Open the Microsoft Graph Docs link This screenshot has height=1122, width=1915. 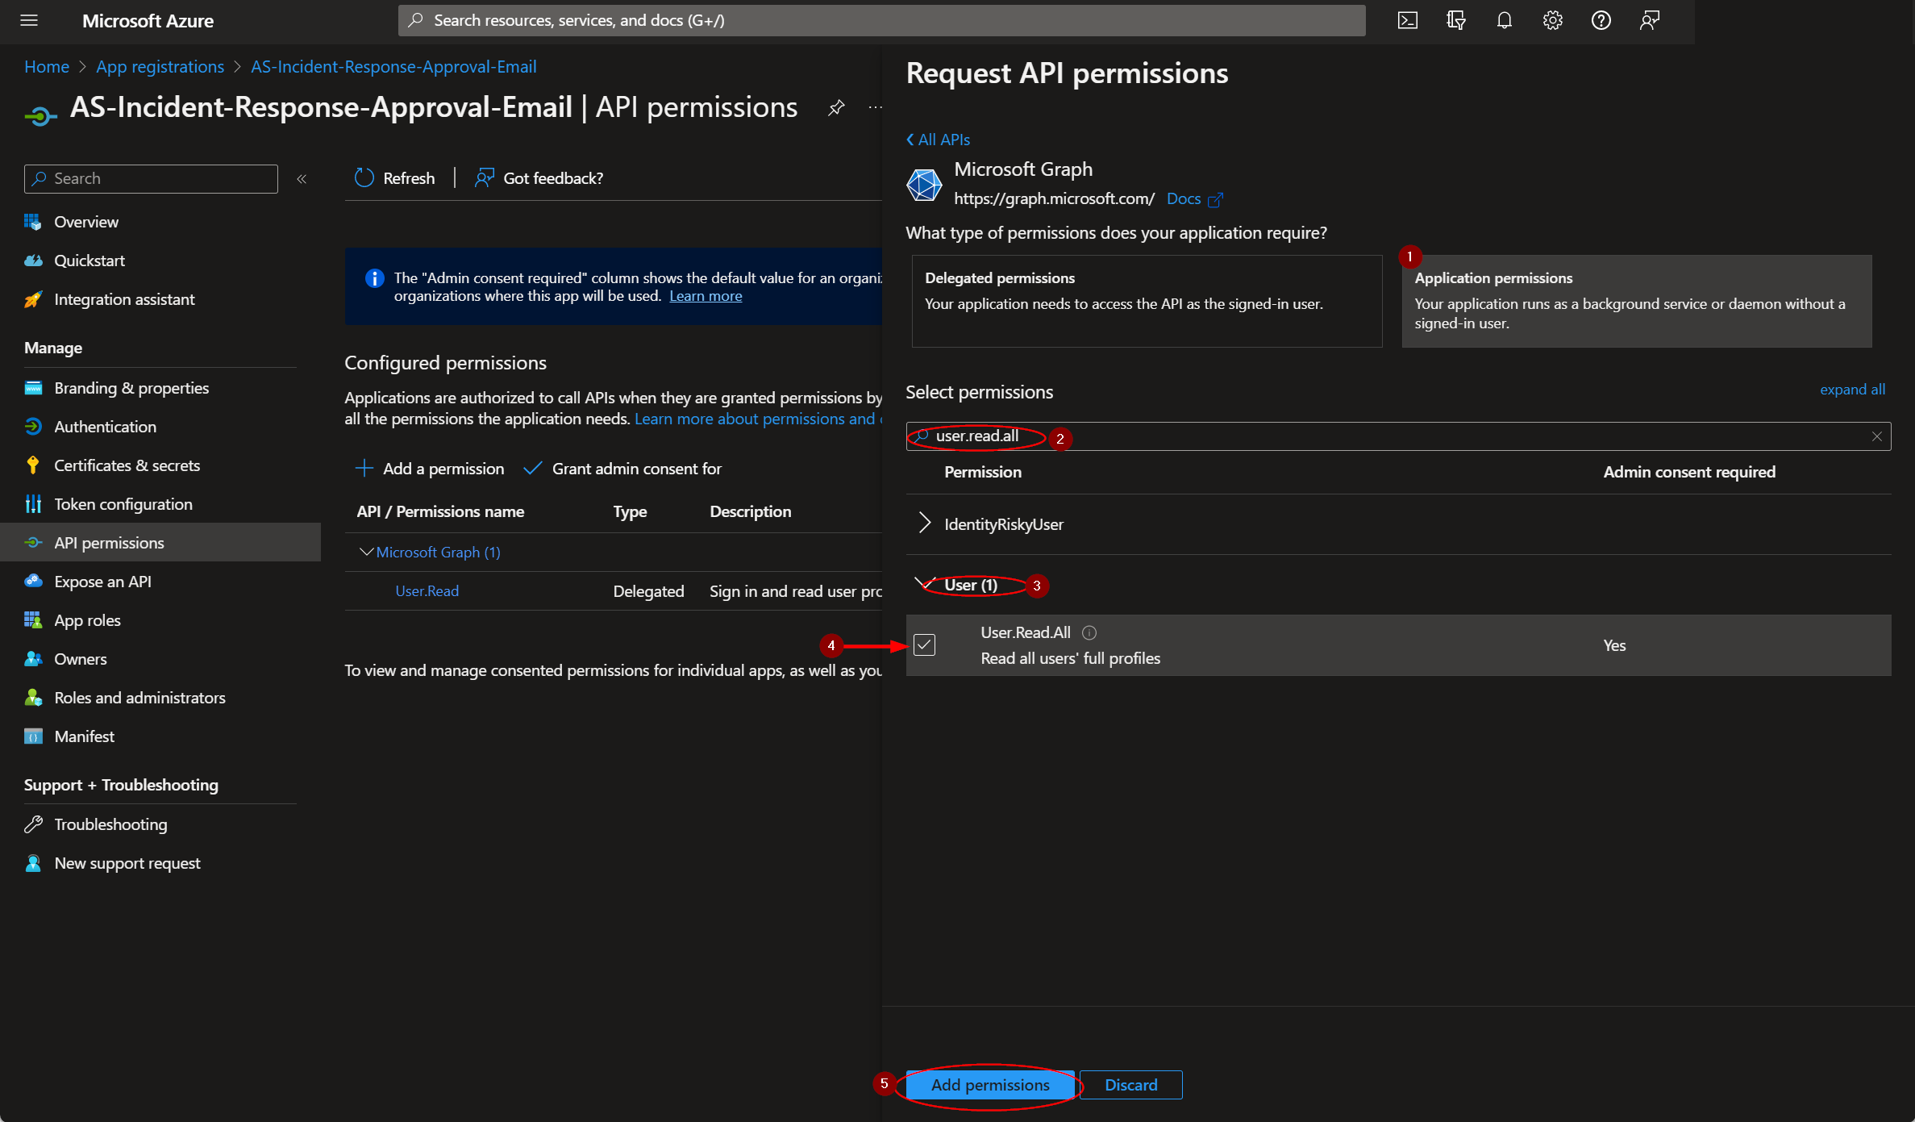tap(1194, 198)
